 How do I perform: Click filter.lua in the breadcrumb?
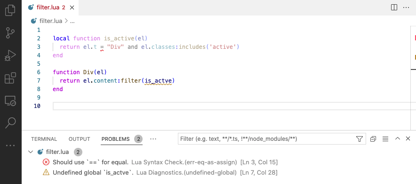[51, 21]
